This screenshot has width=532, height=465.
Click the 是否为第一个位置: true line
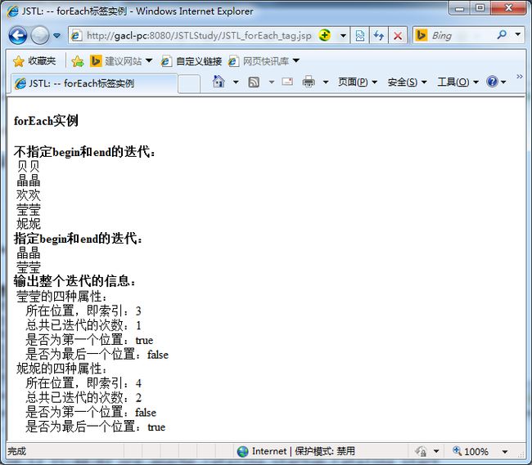click(x=89, y=340)
